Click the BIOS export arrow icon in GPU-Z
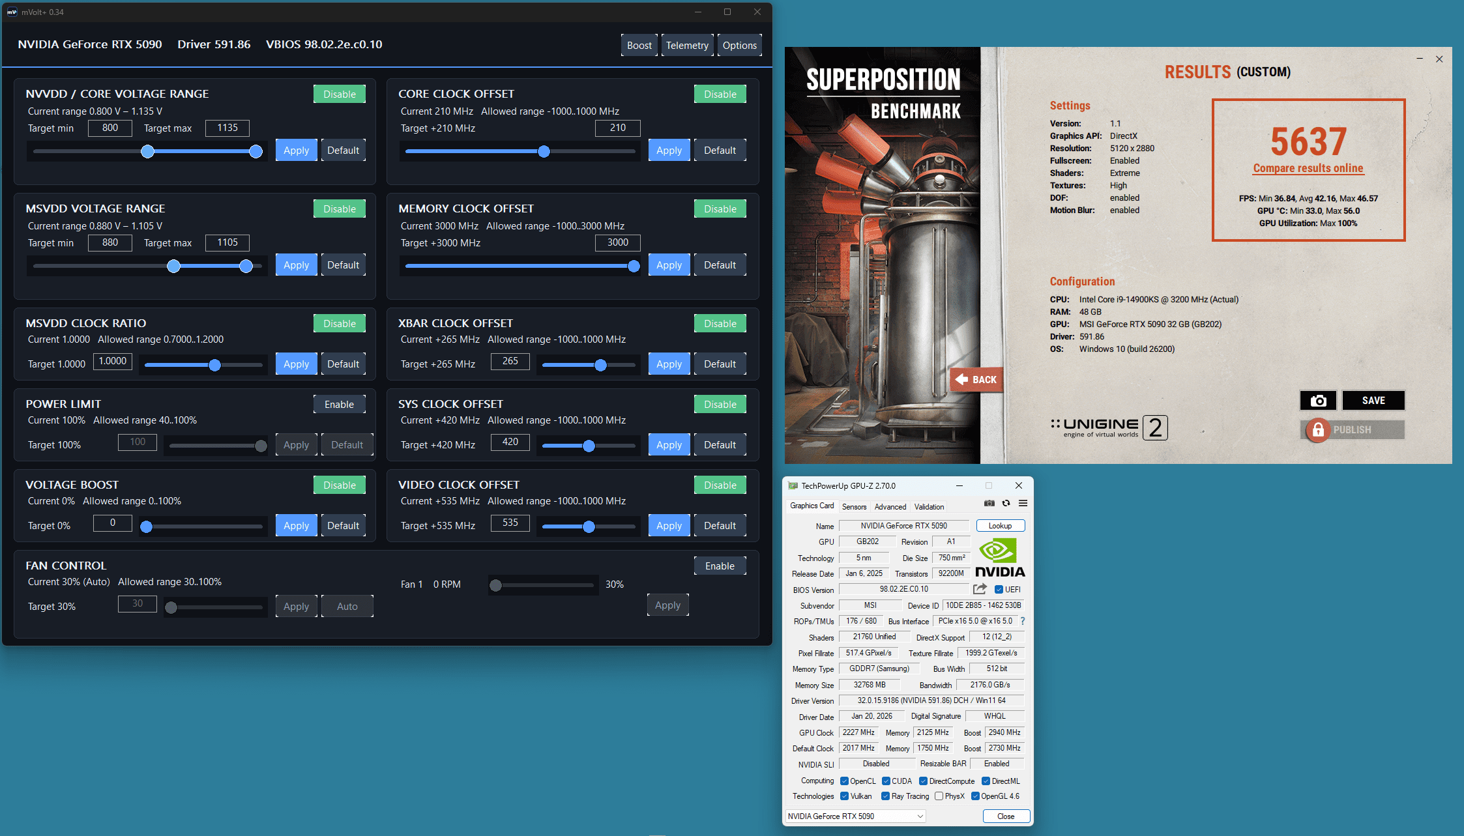Screen dimensions: 1464x836 point(980,589)
